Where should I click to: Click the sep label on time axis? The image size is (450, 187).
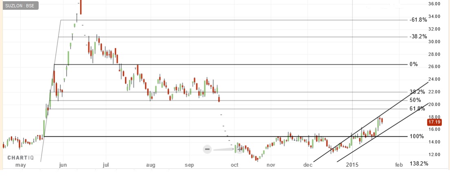pos(190,165)
